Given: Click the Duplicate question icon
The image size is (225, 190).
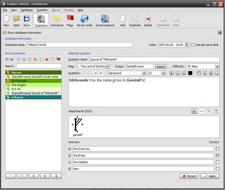Looking at the screenshot, I should (x=135, y=21).
